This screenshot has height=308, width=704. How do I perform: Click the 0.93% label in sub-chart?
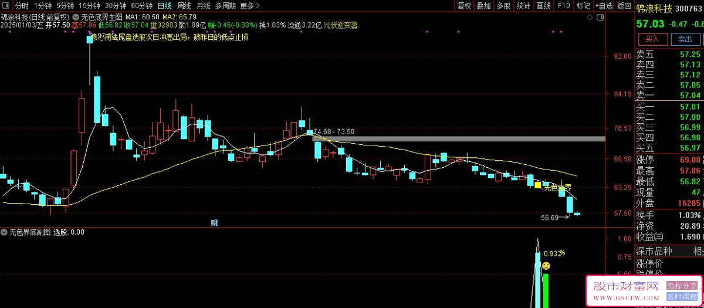click(554, 253)
